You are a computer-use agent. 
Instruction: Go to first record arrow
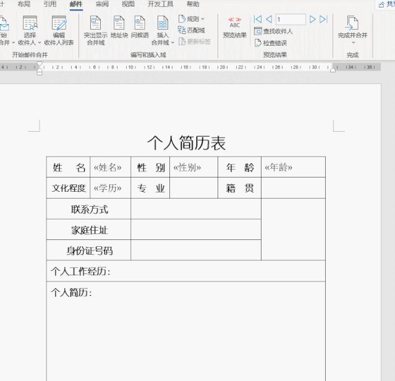point(258,19)
